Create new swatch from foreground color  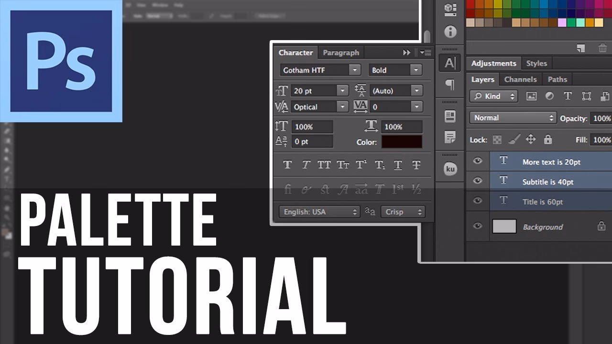click(581, 48)
